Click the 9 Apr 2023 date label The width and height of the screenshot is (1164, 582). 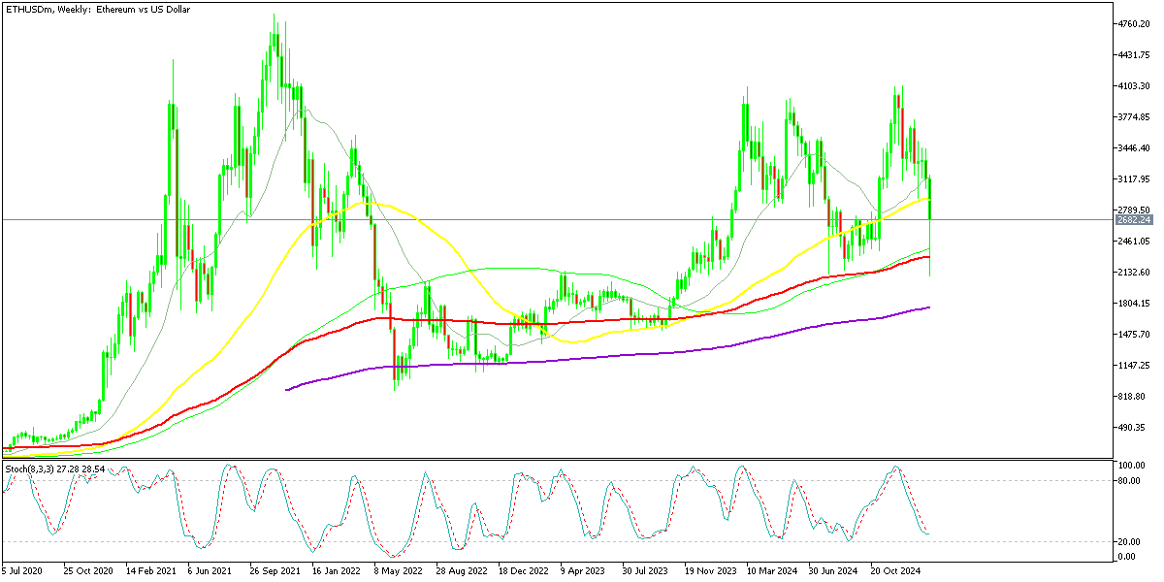click(585, 572)
